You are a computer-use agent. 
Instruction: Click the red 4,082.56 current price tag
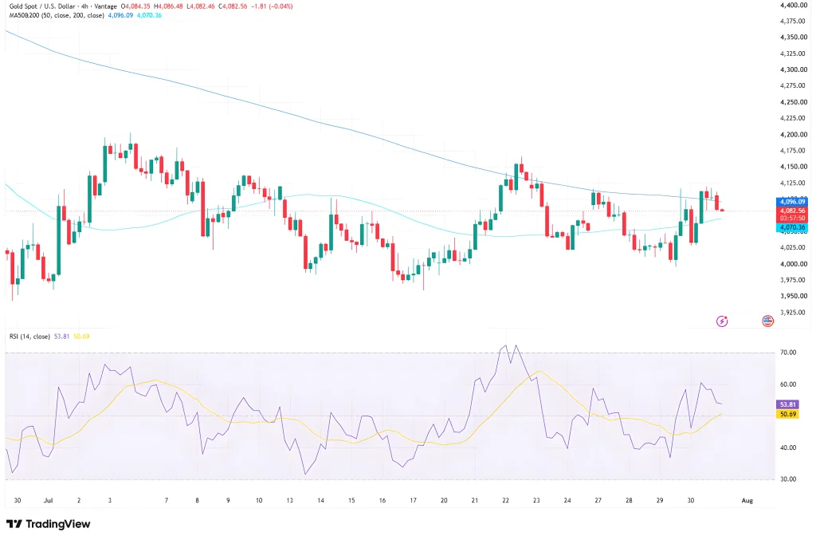tap(792, 211)
